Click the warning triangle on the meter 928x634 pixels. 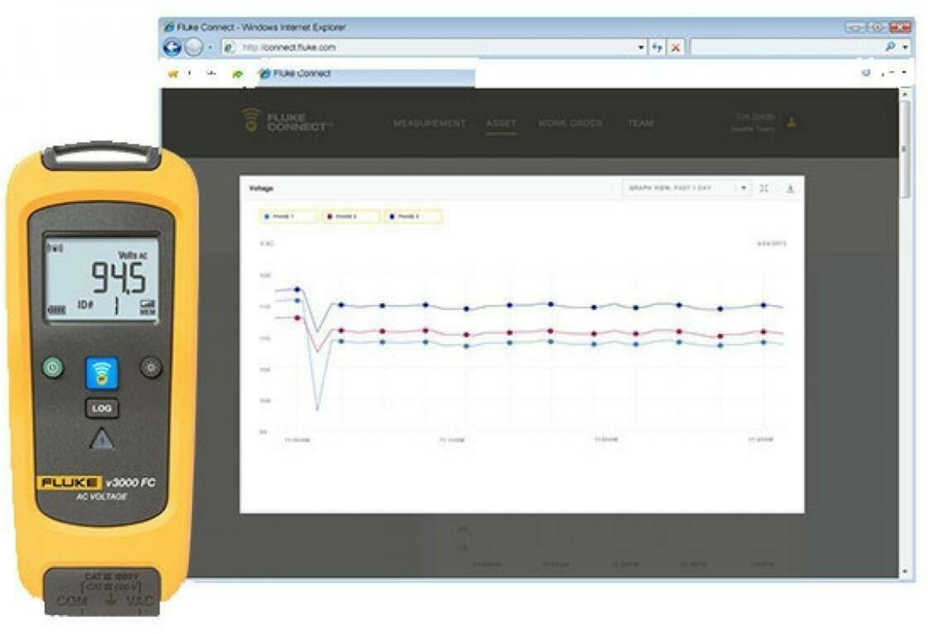point(102,439)
